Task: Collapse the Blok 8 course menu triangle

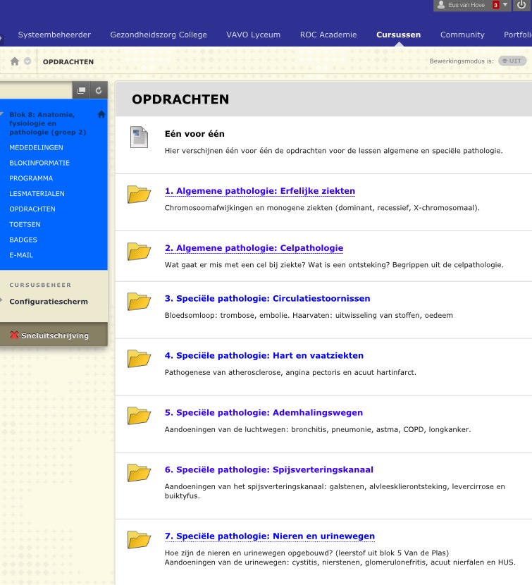Action: [x=2, y=113]
